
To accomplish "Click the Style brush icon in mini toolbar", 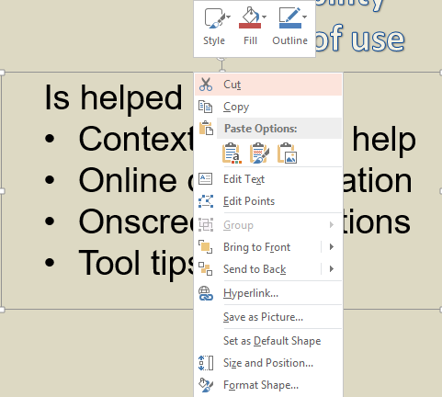I will (x=214, y=18).
